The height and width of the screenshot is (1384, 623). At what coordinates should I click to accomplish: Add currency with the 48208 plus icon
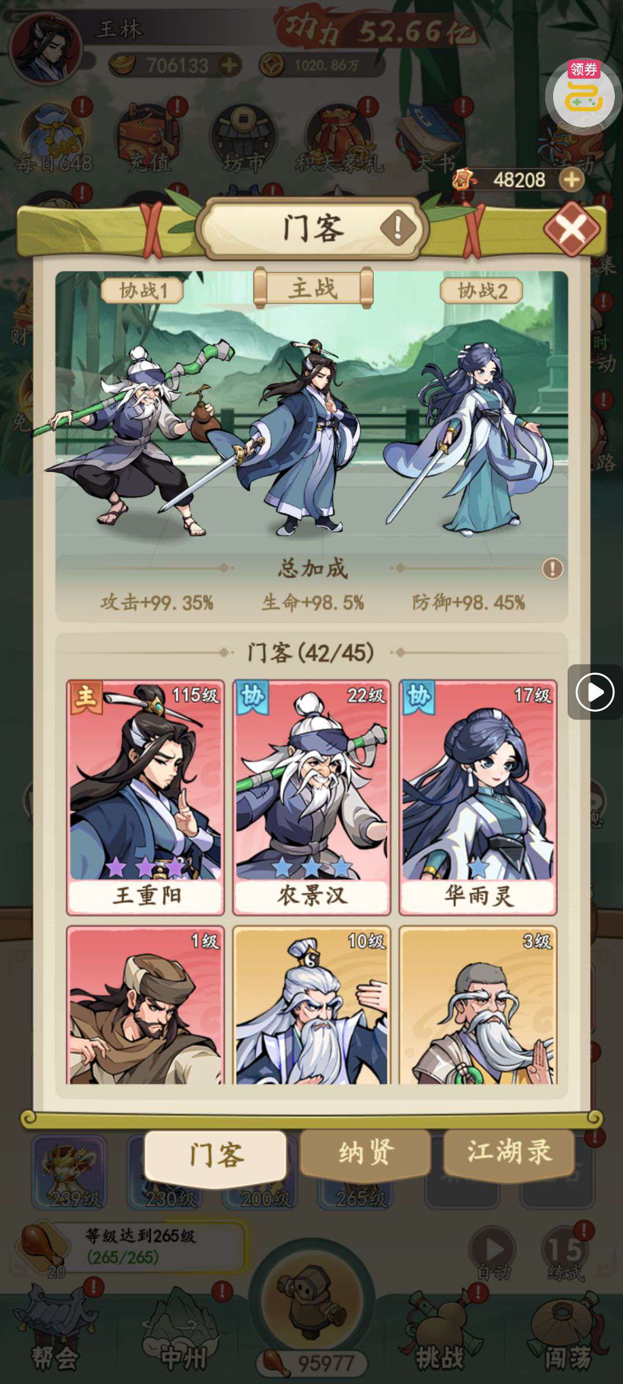point(572,180)
